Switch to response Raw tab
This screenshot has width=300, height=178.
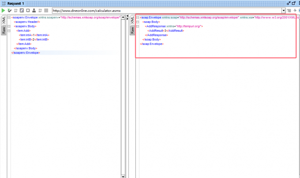tap(132, 30)
